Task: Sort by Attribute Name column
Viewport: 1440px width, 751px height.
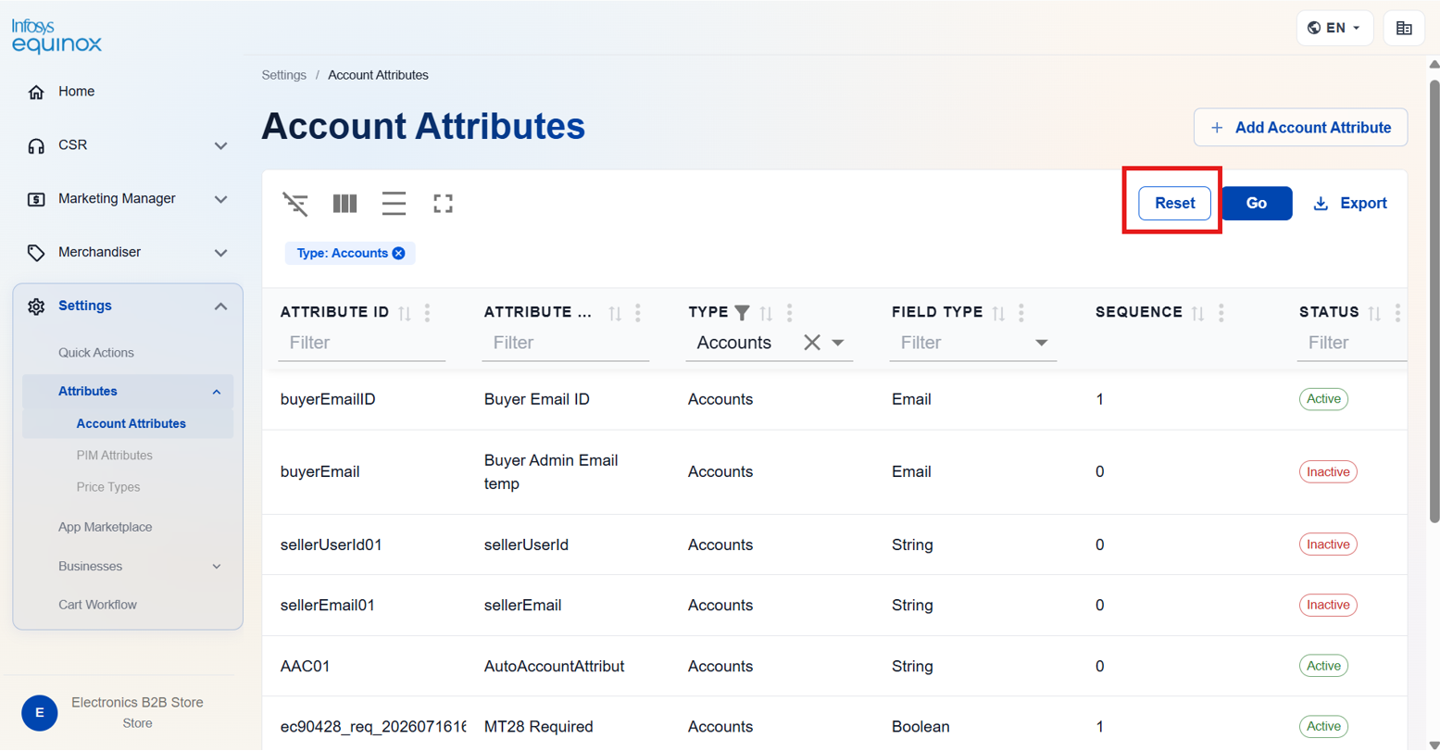Action: [615, 314]
